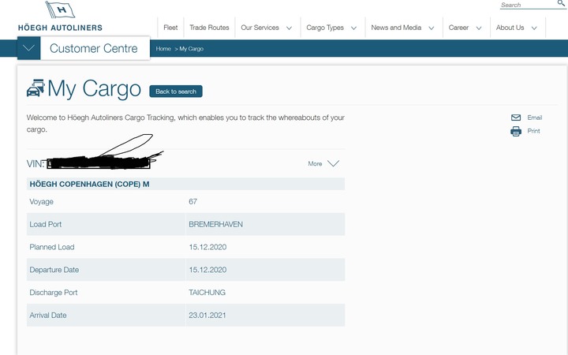Open the Career menu
The width and height of the screenshot is (568, 355).
point(458,28)
